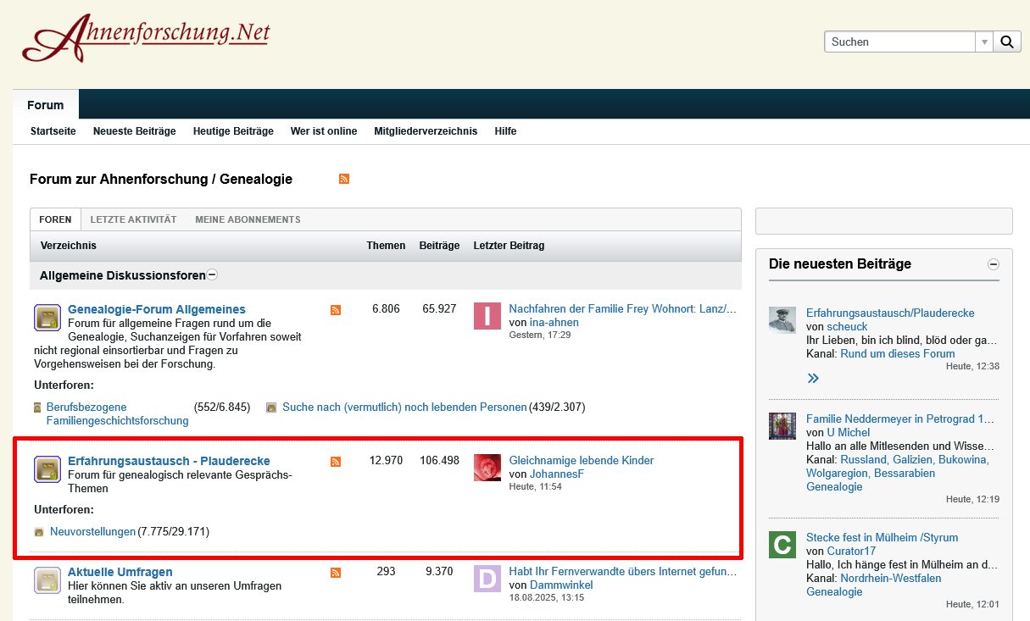This screenshot has width=1030, height=621.
Task: Open Neueste Beiträge in navigation bar
Action: click(134, 131)
